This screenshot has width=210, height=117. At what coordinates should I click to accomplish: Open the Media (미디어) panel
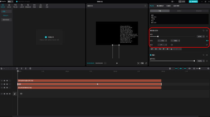3,6
